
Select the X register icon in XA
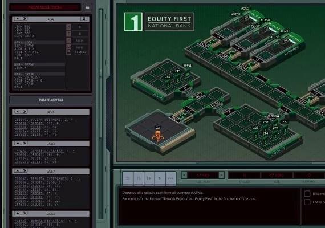(x=68, y=27)
